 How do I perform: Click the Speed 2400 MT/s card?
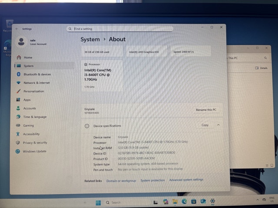click(191, 51)
